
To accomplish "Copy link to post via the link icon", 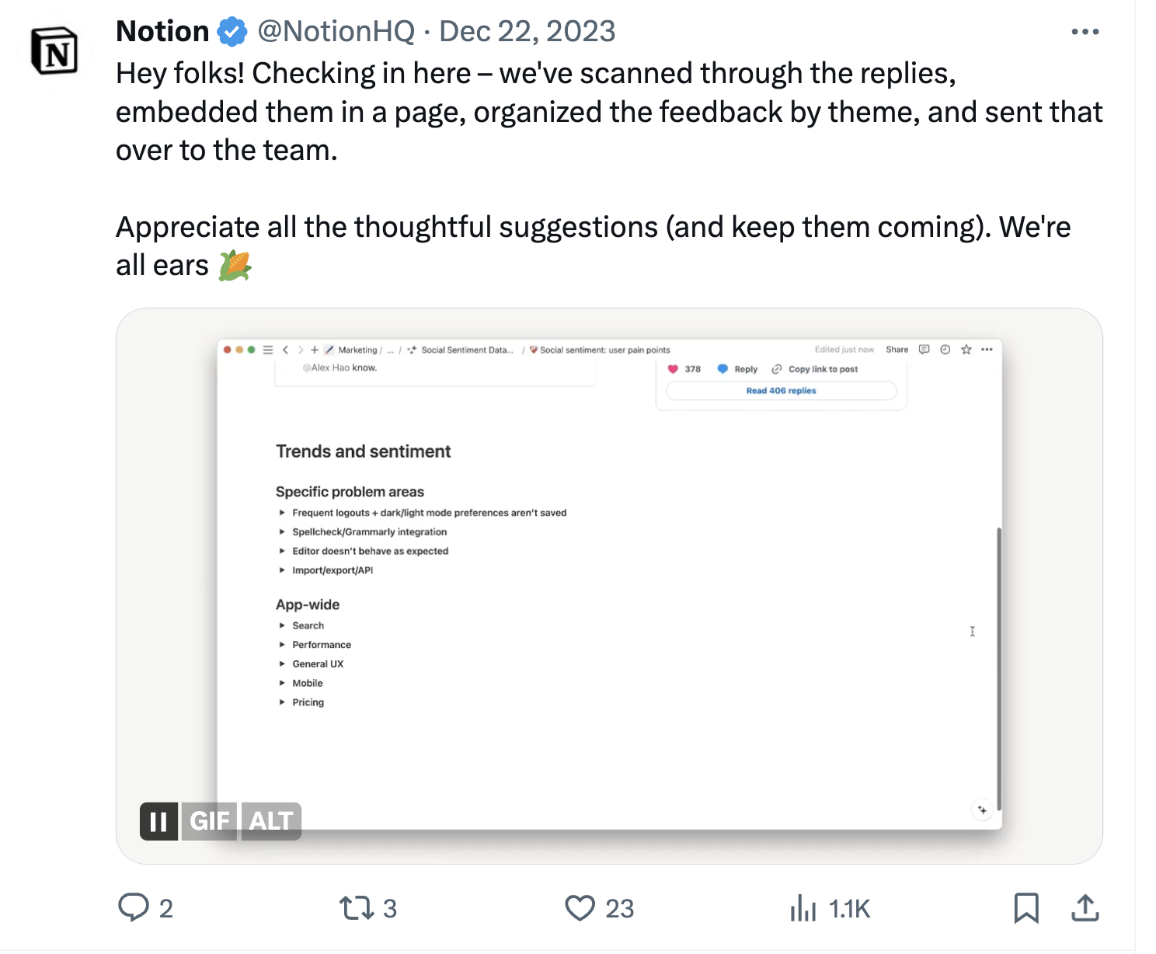I will coord(776,369).
